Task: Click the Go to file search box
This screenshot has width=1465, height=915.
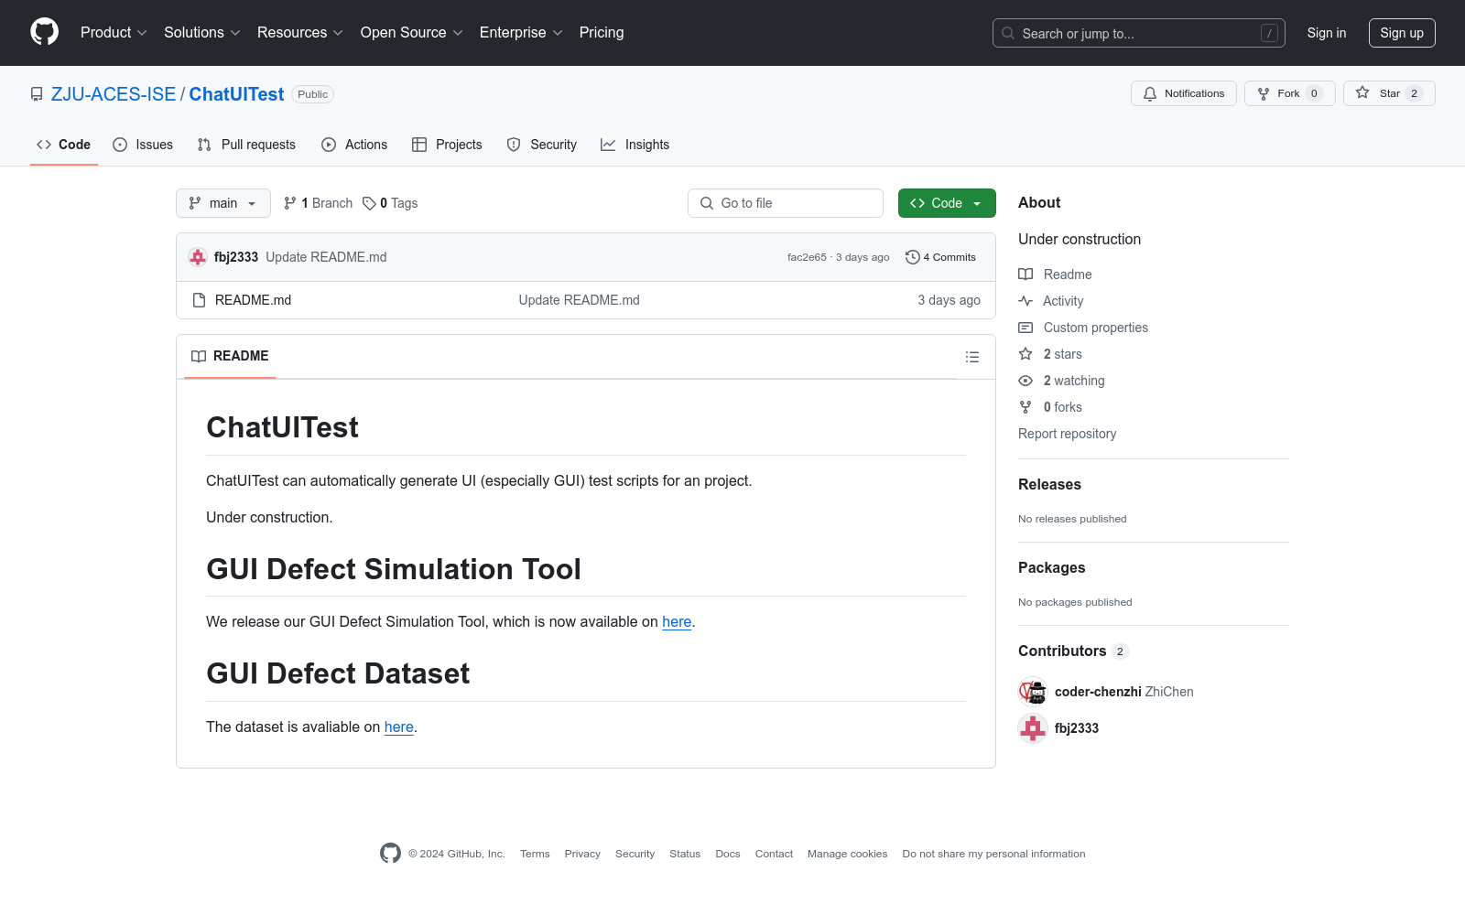Action: [x=786, y=203]
